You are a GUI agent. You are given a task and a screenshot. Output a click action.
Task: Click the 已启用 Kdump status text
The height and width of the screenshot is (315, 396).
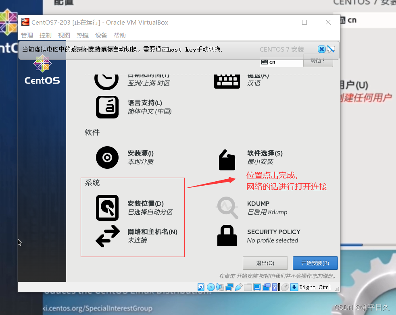tap(267, 212)
